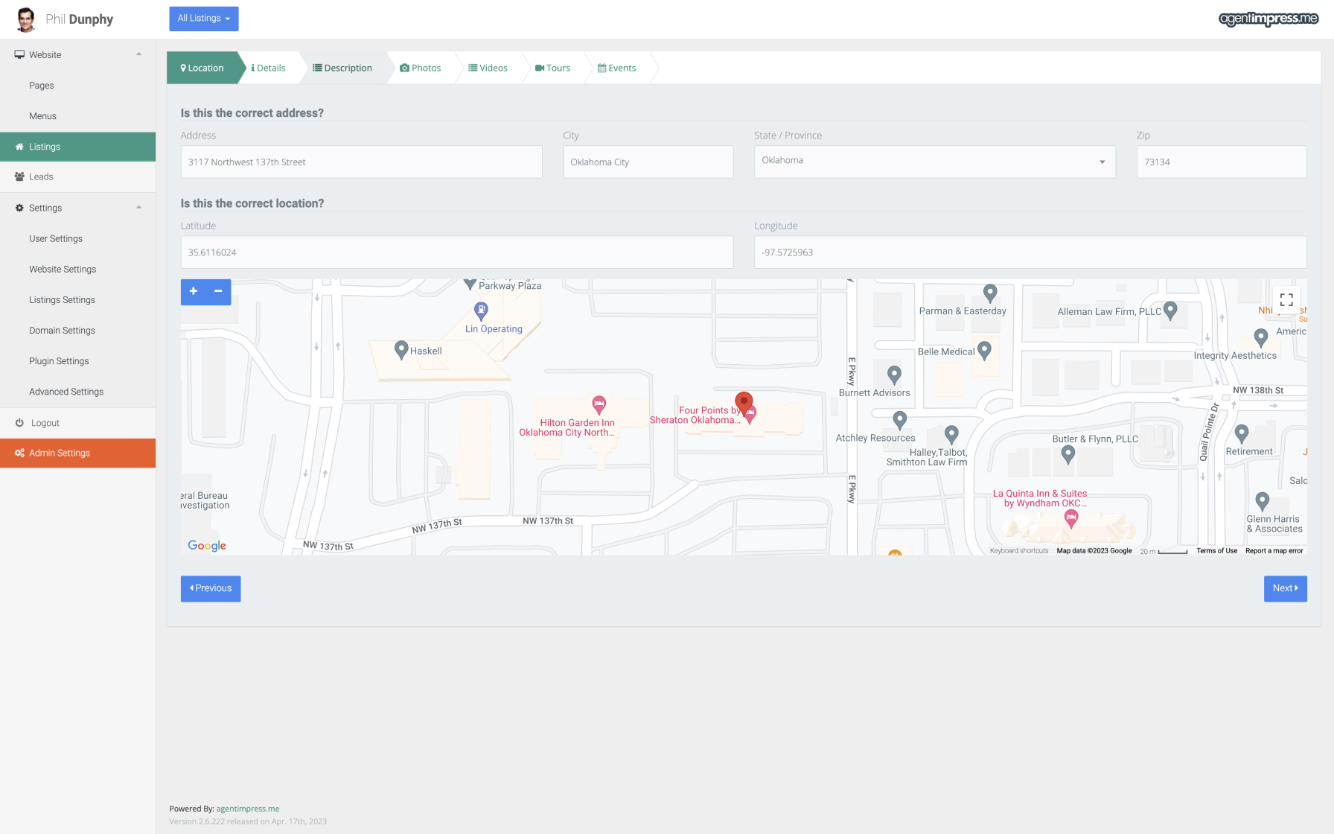Open the State / Province dropdown
This screenshot has width=1334, height=834.
click(x=934, y=162)
